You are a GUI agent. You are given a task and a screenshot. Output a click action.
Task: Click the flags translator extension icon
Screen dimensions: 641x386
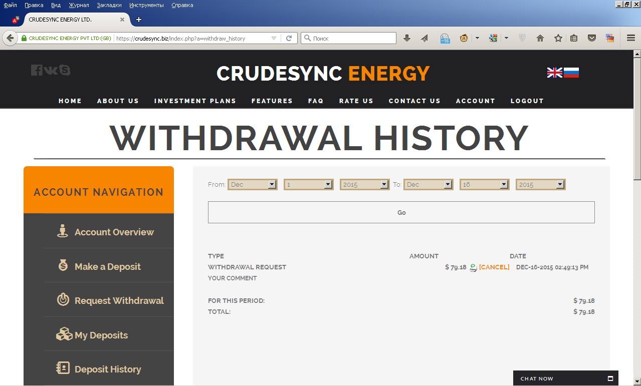610,38
